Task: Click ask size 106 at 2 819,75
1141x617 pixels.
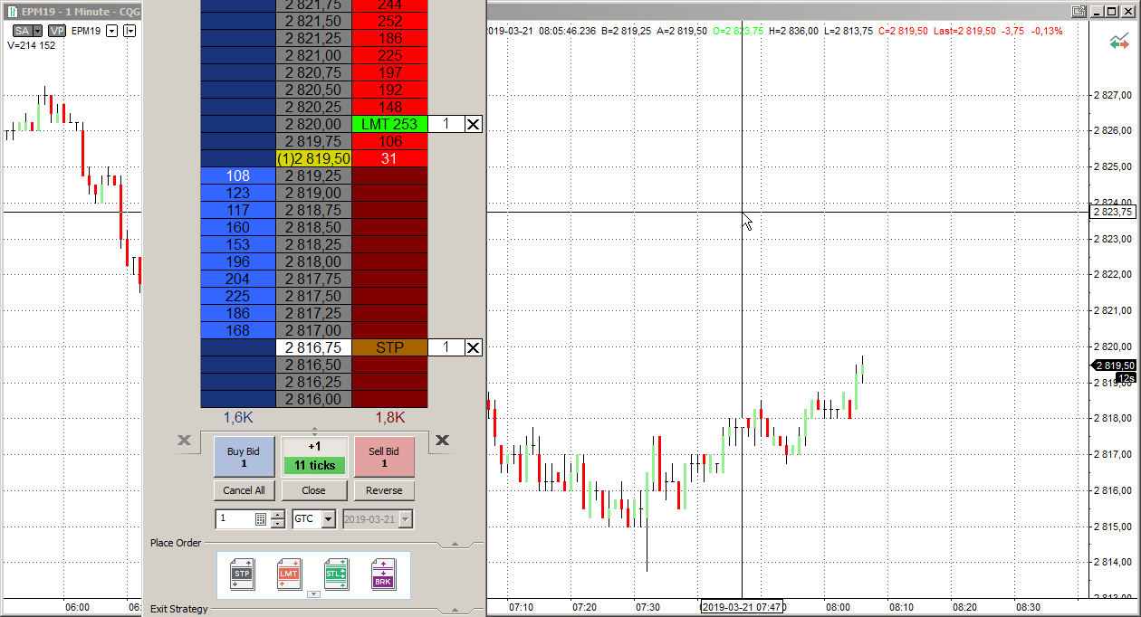Action: point(389,141)
